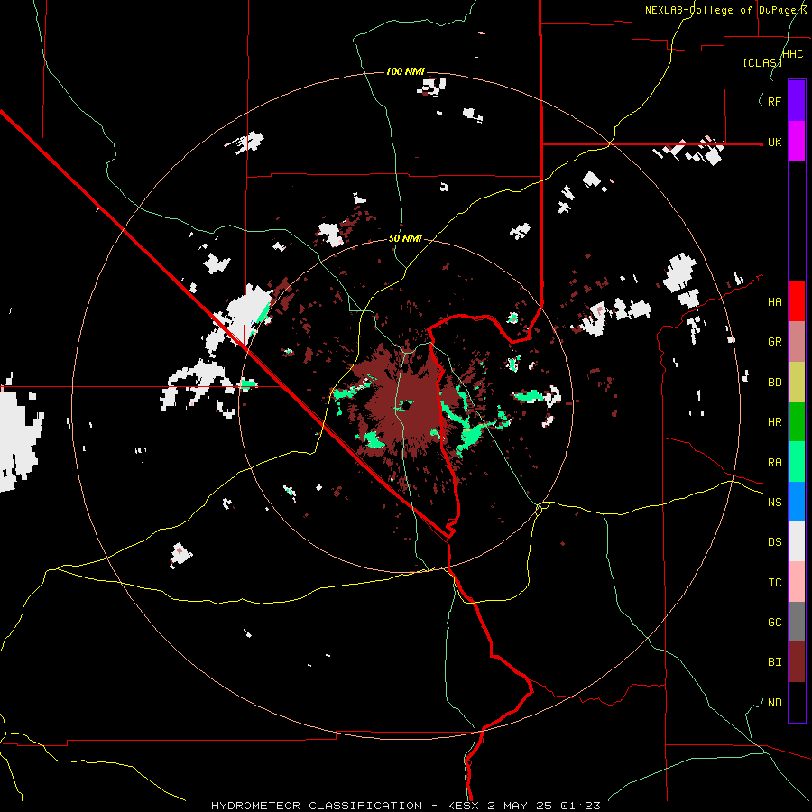Click the GC gray legend swatch
Screen dimensions: 812x812
point(797,622)
